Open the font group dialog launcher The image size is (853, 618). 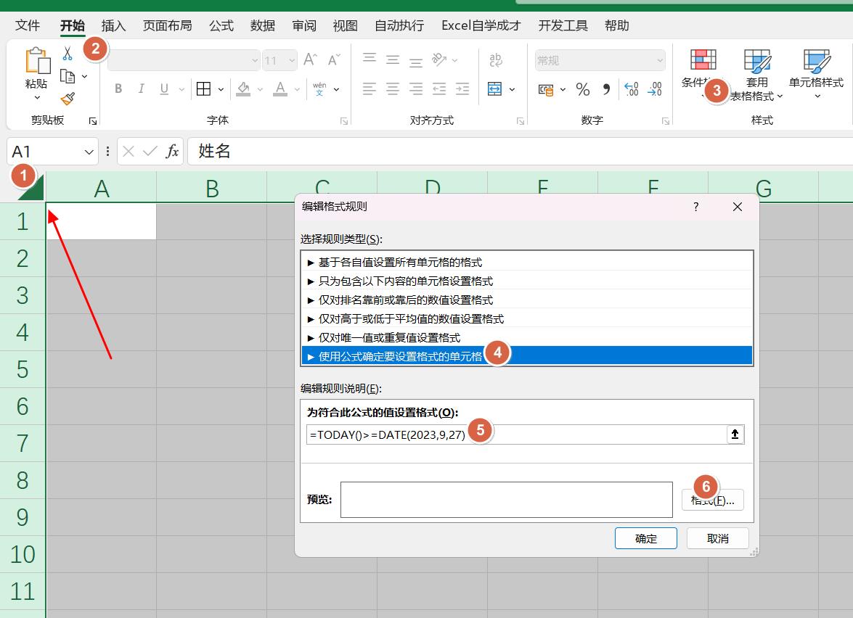344,121
